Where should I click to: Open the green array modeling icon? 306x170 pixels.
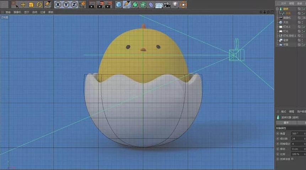tap(143, 5)
